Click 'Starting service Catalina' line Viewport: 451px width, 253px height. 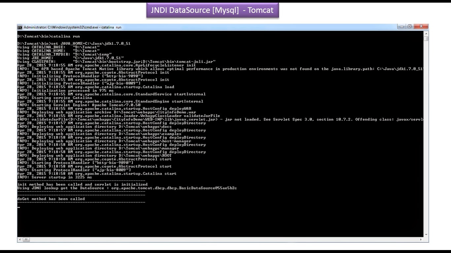[x=54, y=98]
